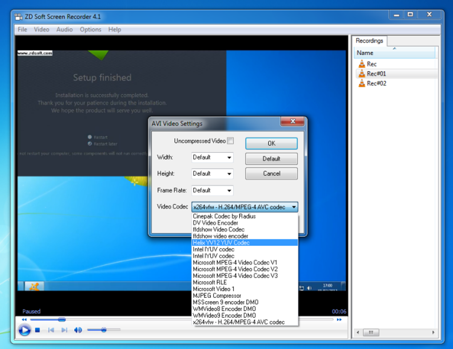Click the Stop button in the player controls
453x349 pixels.
click(x=37, y=330)
